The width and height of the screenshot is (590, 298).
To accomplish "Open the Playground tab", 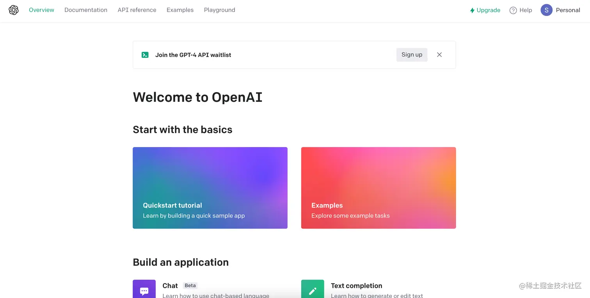I will coord(219,10).
